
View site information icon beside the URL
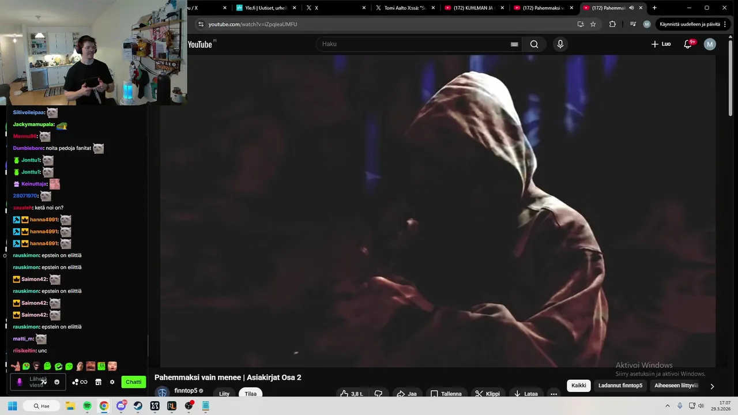(x=201, y=24)
